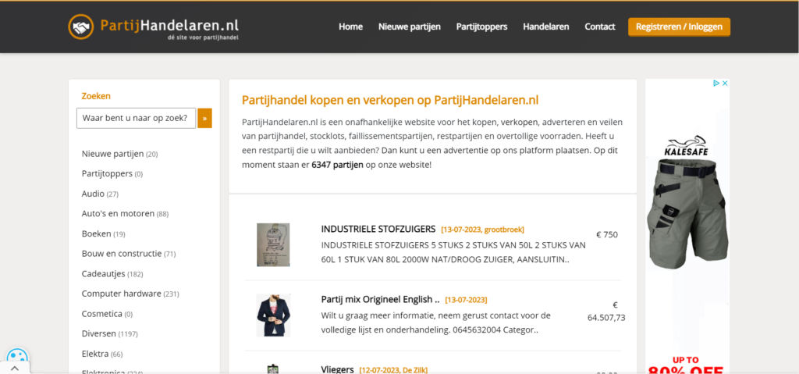Open the industrial vacuum cleaner thumbnail
This screenshot has width=799, height=374.
273,244
